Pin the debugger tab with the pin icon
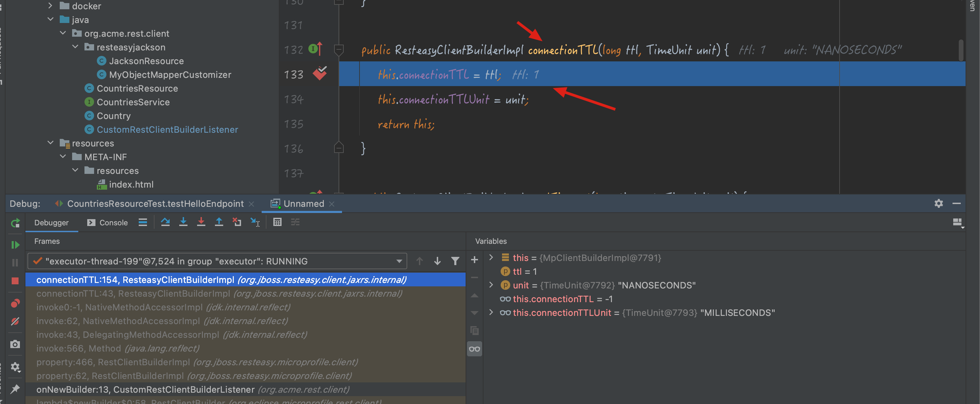980x404 pixels. point(15,389)
